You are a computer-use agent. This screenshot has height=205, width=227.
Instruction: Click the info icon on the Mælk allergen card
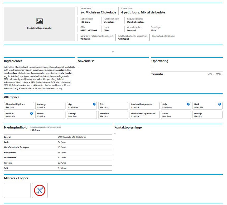[x=220, y=104]
